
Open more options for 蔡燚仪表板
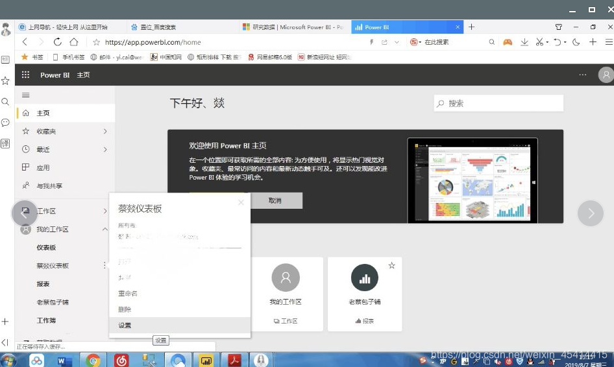point(104,265)
